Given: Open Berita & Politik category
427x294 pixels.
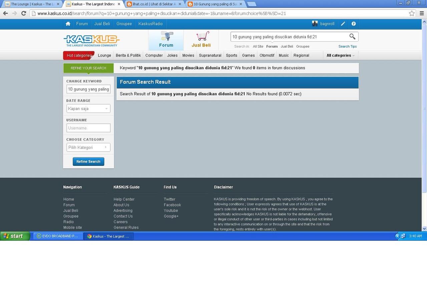Looking at the screenshot, I should point(128,56).
